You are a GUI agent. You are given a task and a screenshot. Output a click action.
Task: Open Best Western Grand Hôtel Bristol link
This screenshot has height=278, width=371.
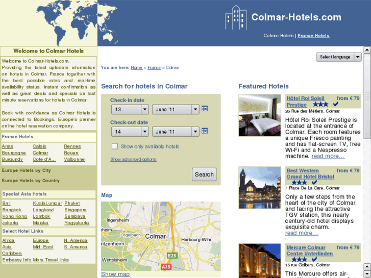coord(310,173)
